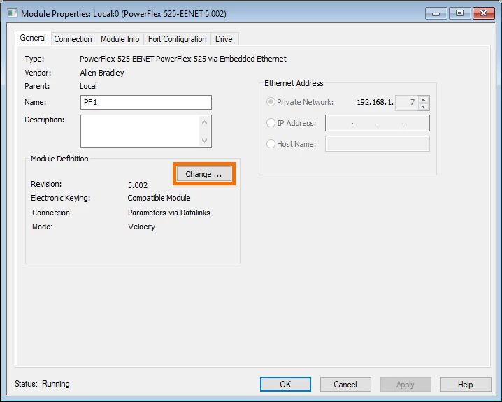Click the IP Address entry field
The width and height of the screenshot is (502, 402).
378,123
